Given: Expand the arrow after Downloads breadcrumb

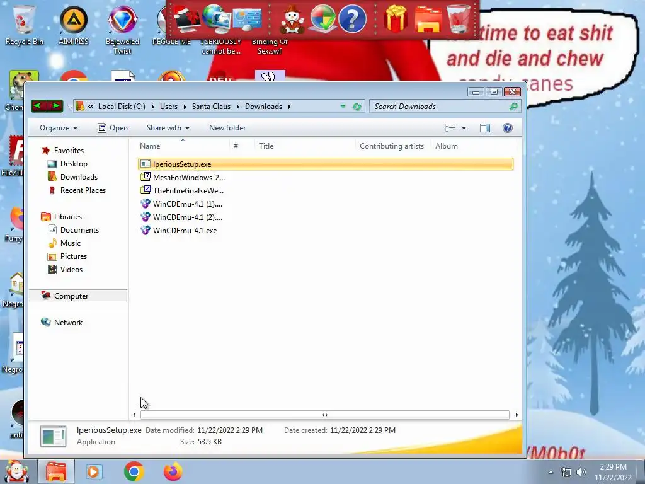Looking at the screenshot, I should [290, 107].
